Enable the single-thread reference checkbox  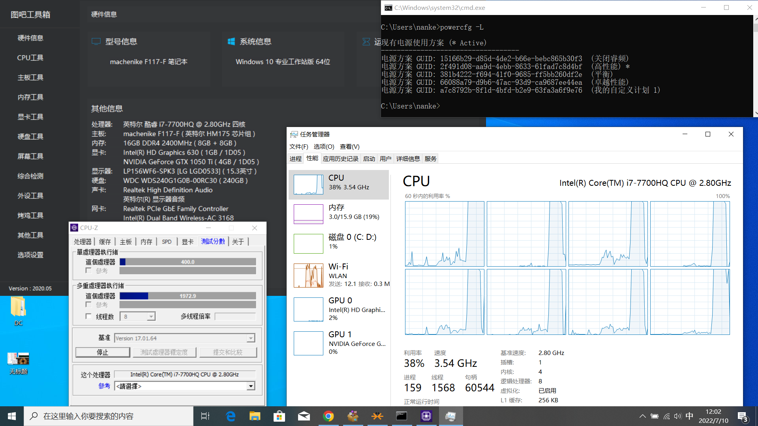tap(88, 271)
